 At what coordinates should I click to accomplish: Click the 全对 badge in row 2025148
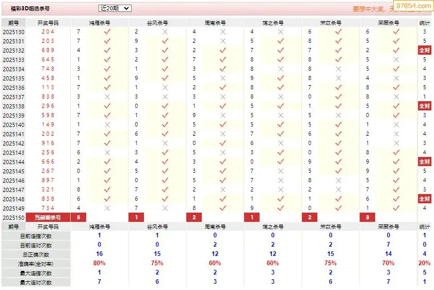click(424, 199)
